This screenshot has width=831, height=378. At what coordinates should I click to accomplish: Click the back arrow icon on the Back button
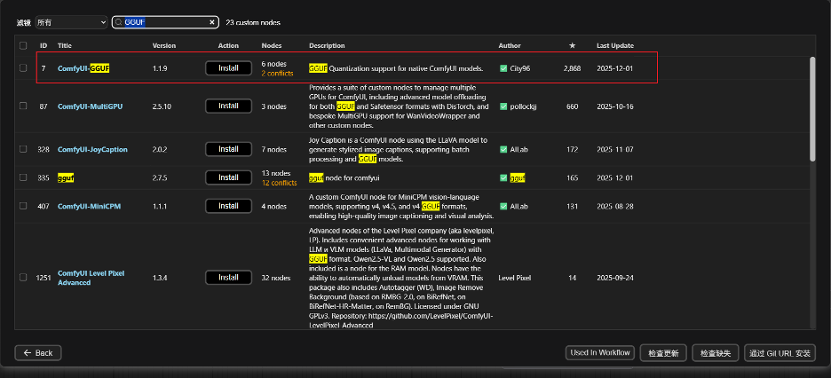27,353
